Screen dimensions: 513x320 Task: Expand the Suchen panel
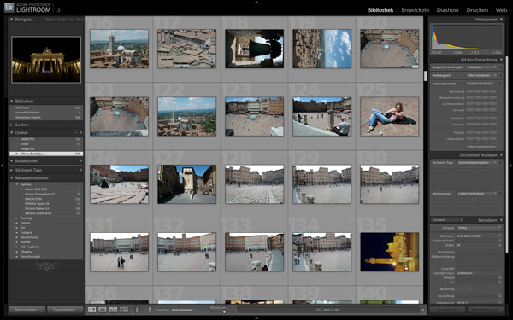click(x=12, y=125)
